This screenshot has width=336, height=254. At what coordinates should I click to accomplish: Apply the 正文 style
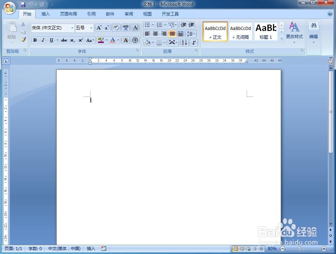coord(215,32)
